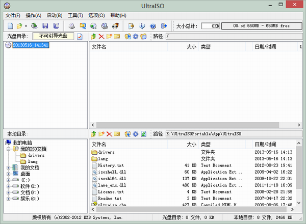This screenshot has width=306, height=224.
Task: Click the Mount to virtual drive icon
Action: click(x=105, y=26)
